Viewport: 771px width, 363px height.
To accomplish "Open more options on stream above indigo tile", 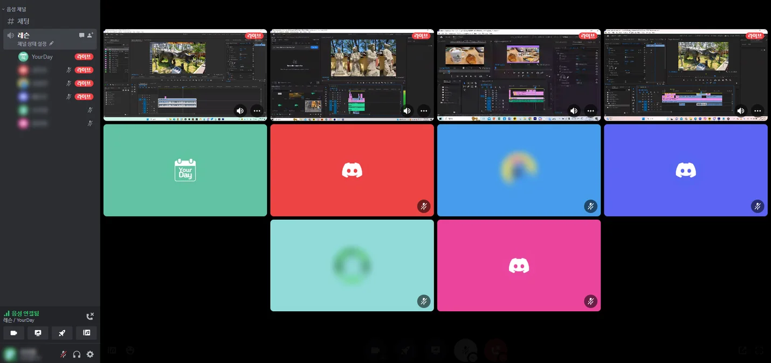I will tap(758, 110).
